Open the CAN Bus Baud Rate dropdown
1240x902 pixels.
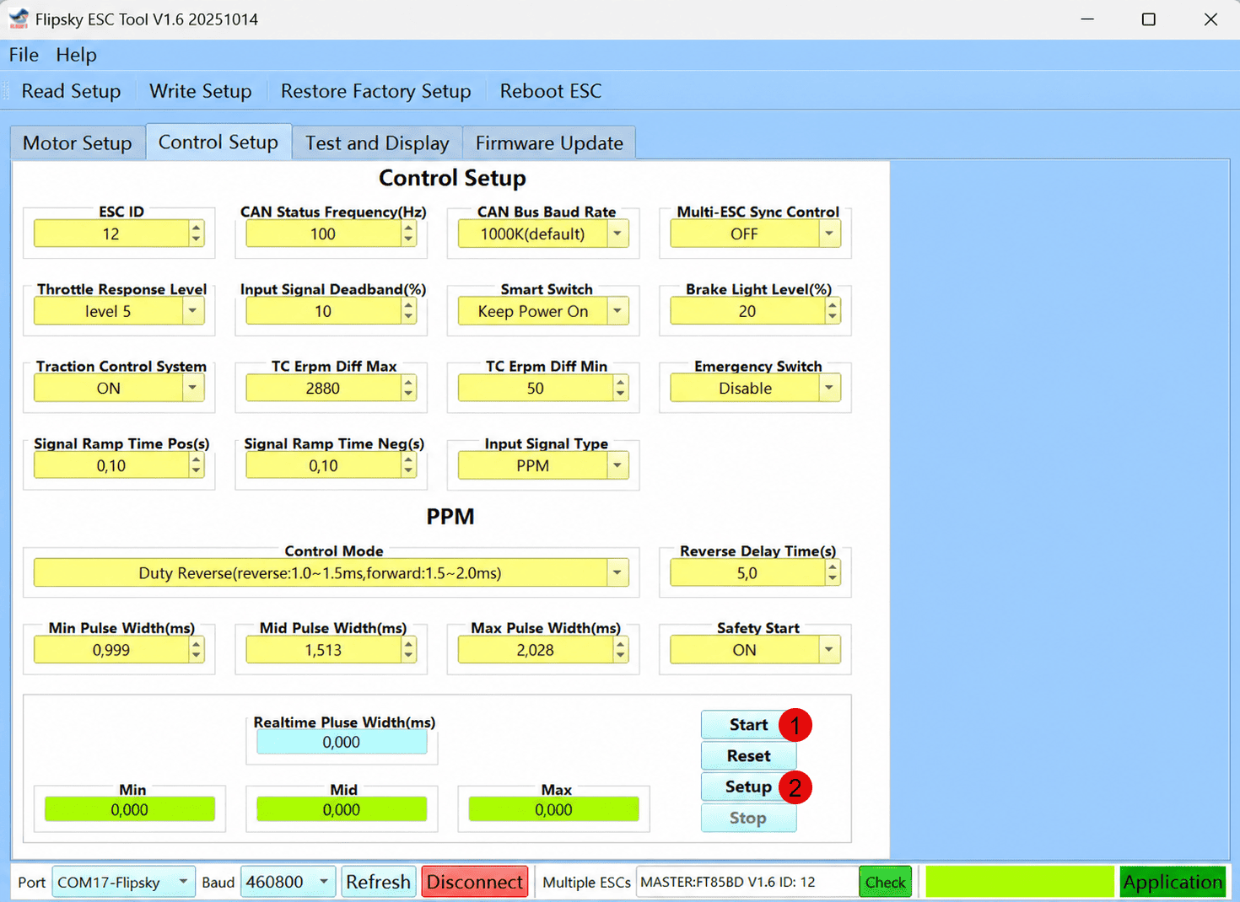[543, 234]
